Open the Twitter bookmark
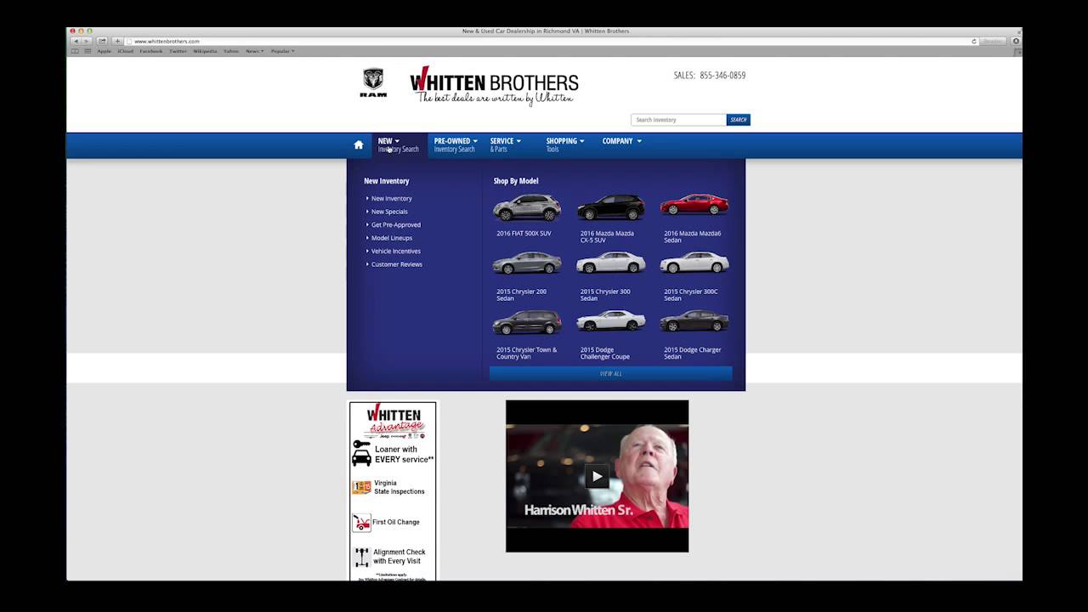This screenshot has width=1088, height=612. point(178,51)
